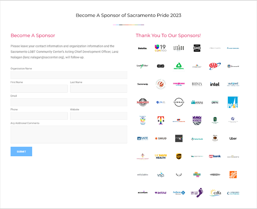Select the Uber sponsor logo
The image size is (257, 209).
(233, 138)
